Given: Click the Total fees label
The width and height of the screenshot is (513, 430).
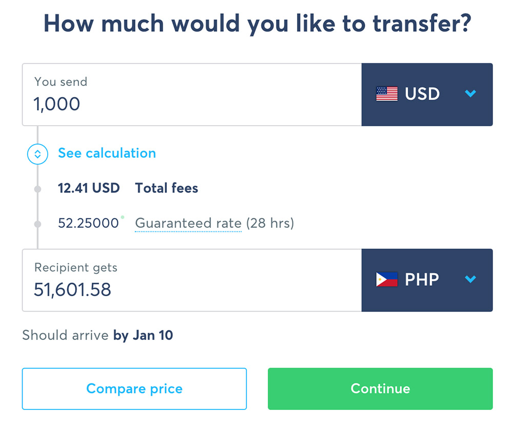Looking at the screenshot, I should tap(167, 188).
